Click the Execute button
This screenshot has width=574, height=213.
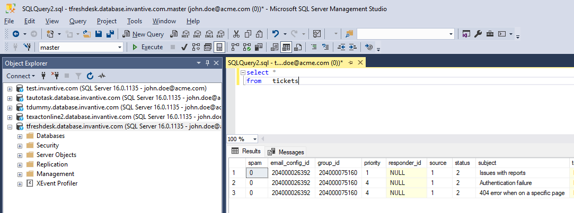point(148,47)
